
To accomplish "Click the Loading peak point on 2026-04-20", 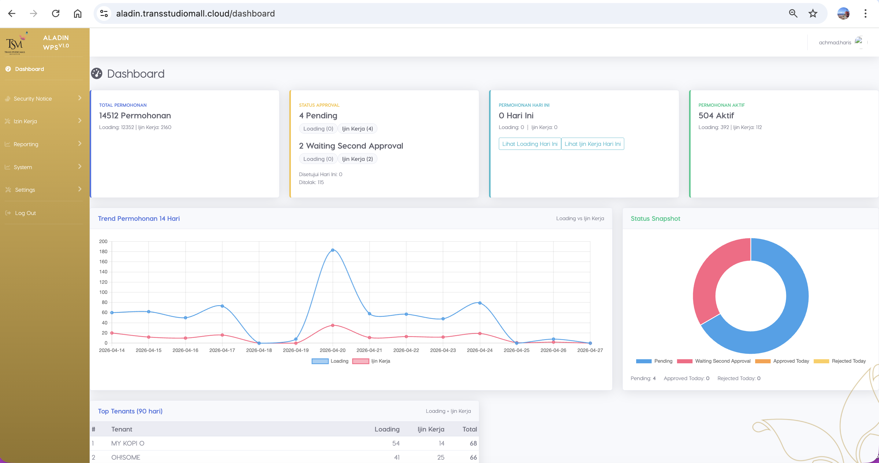I will 333,250.
